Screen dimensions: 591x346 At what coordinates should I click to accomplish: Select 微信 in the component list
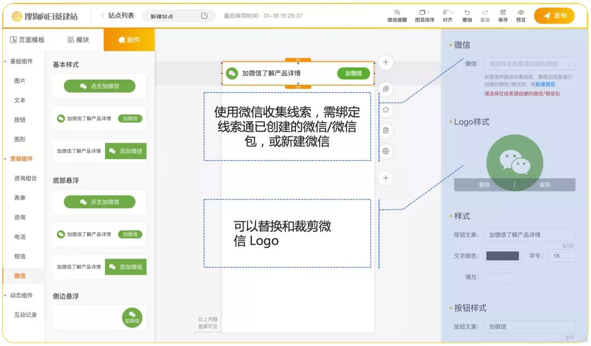(20, 275)
